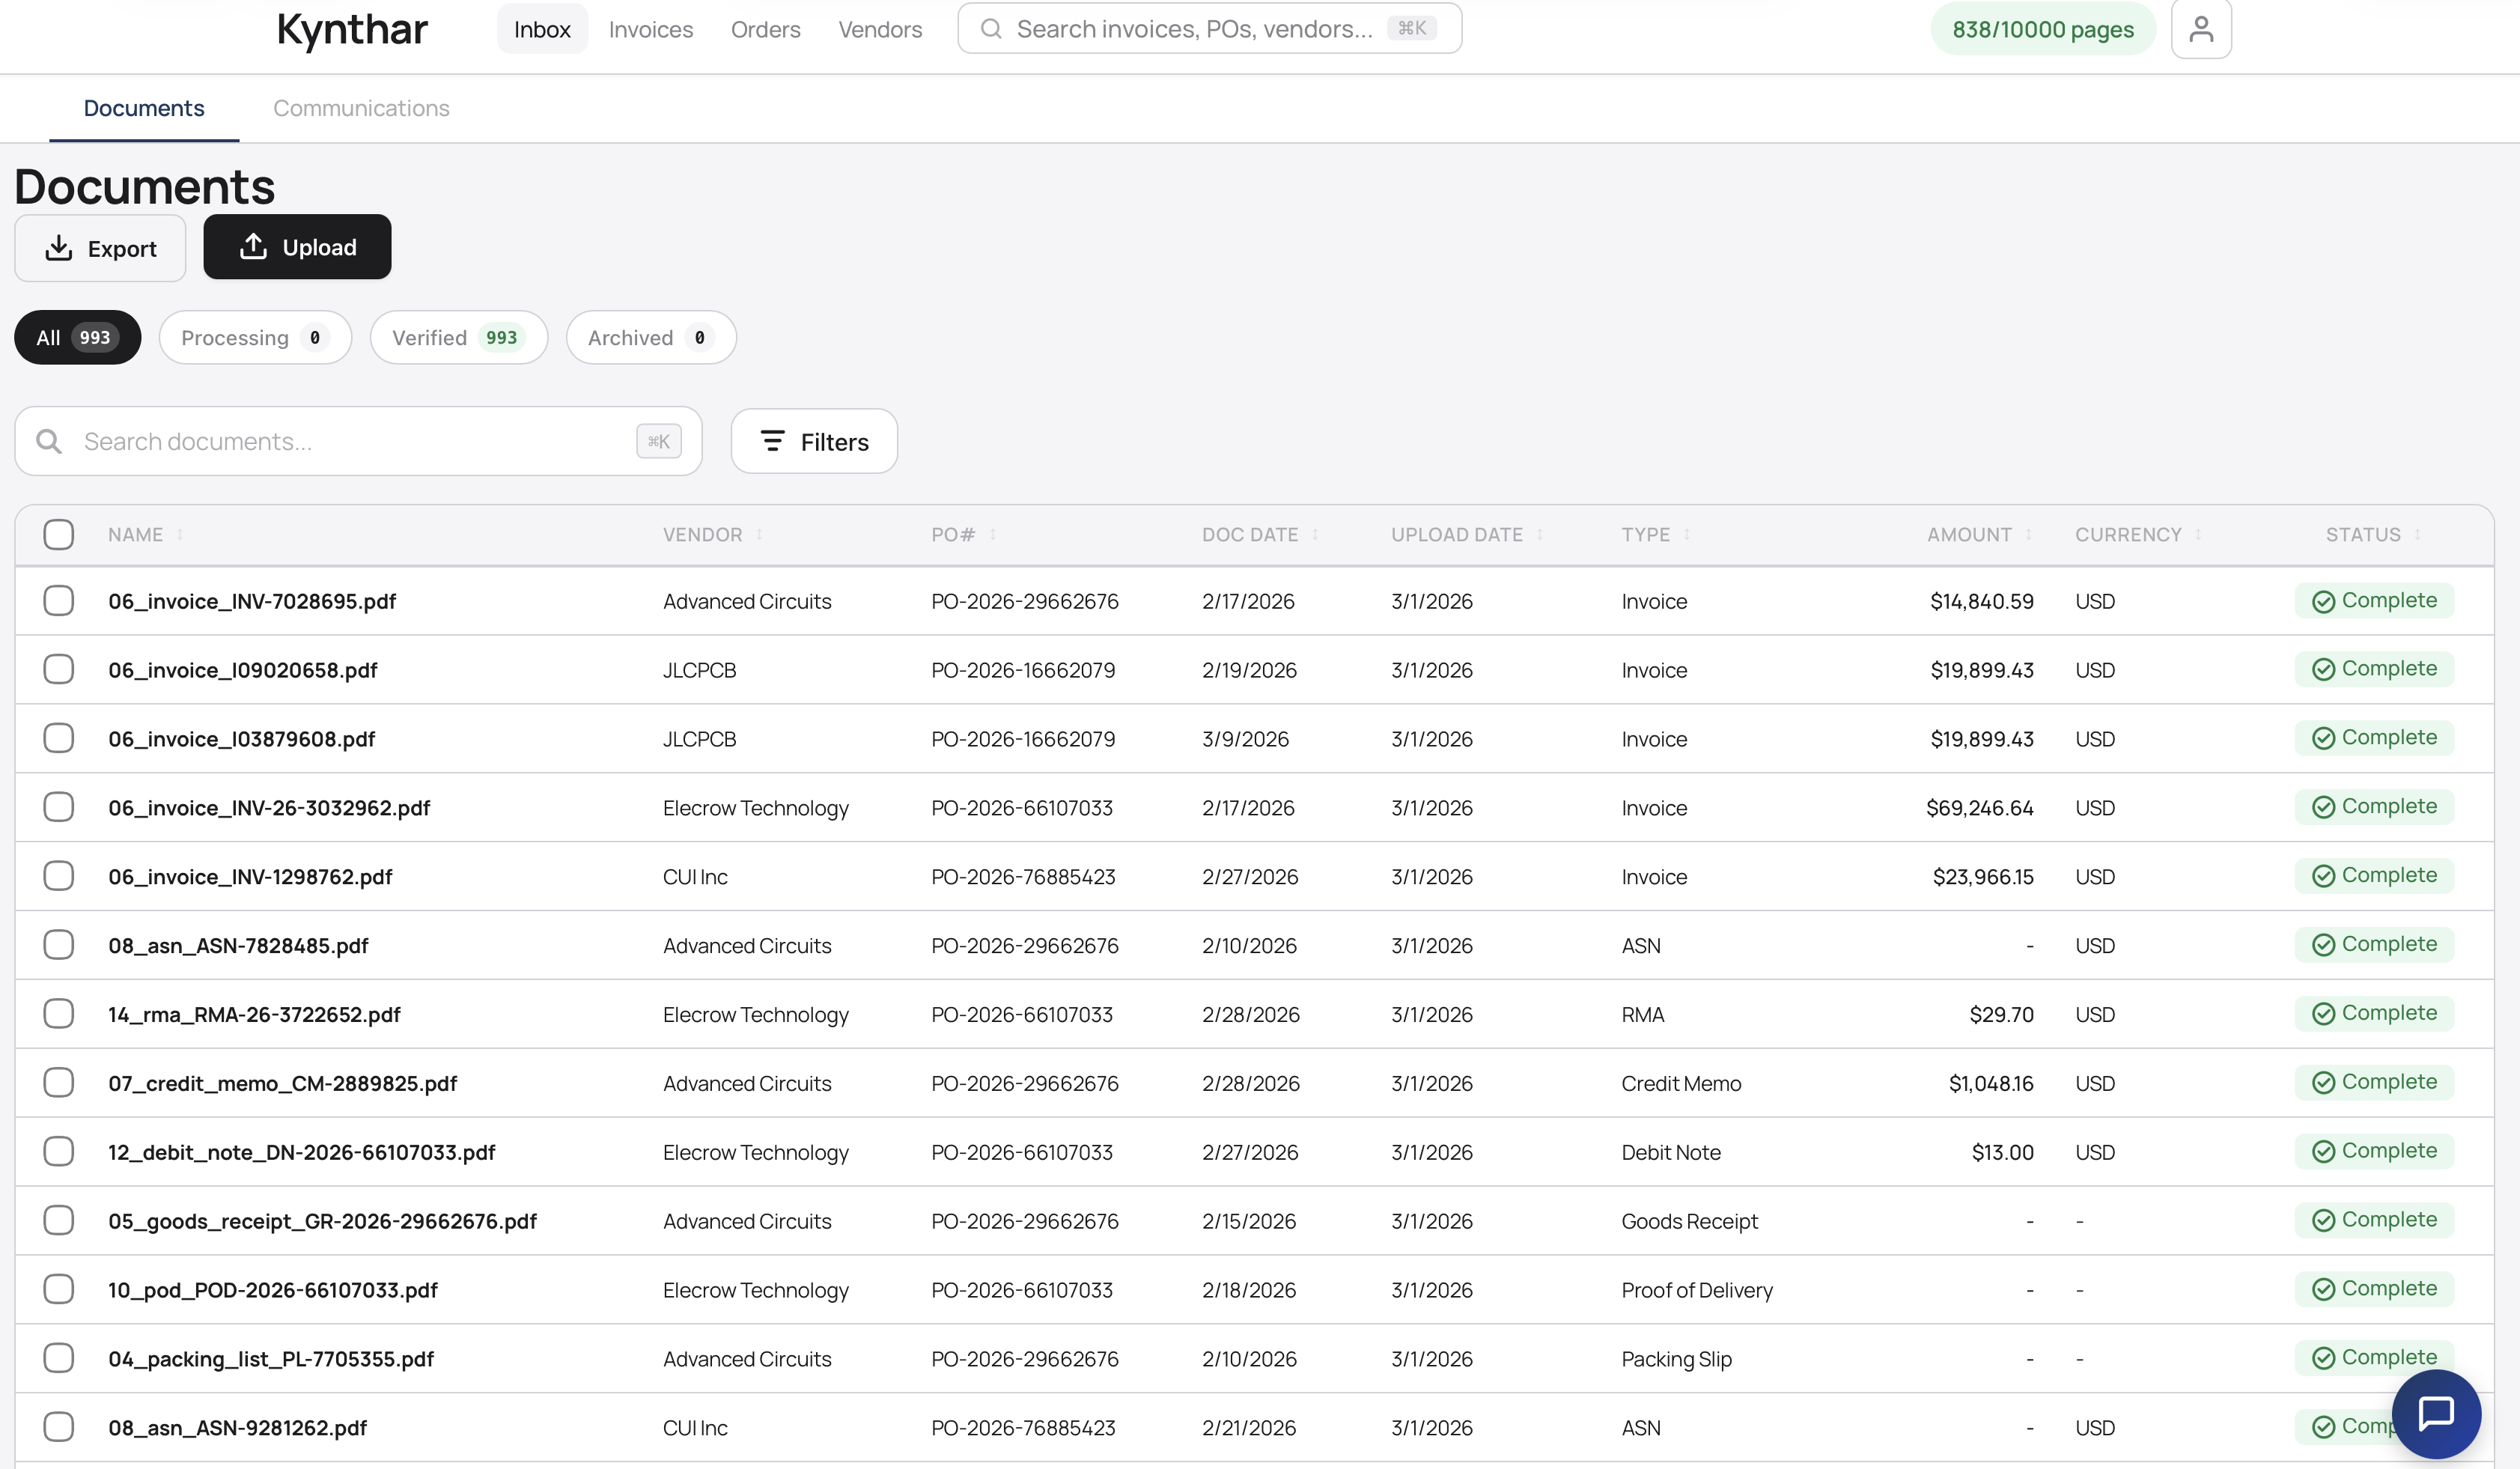The height and width of the screenshot is (1469, 2520).
Task: Click the magnifier in Search documents
Action: [49, 441]
